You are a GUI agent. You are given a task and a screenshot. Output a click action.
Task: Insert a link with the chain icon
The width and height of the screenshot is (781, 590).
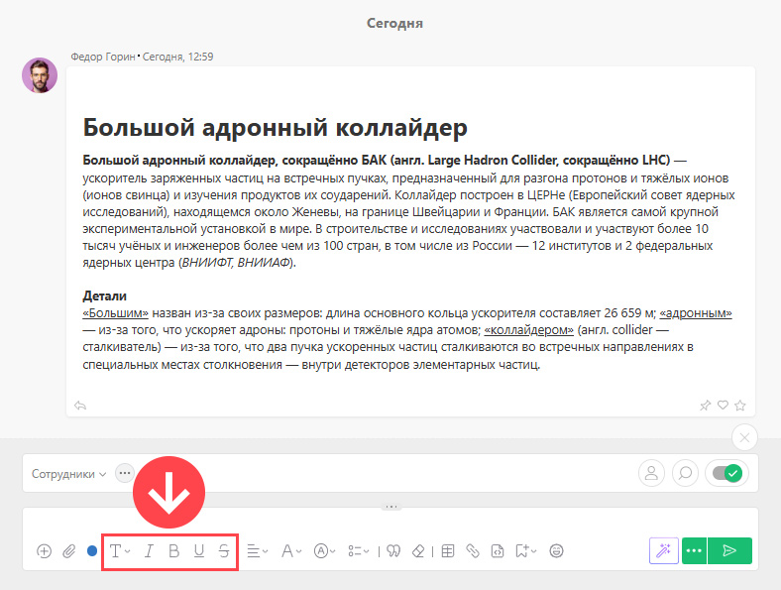coord(473,551)
